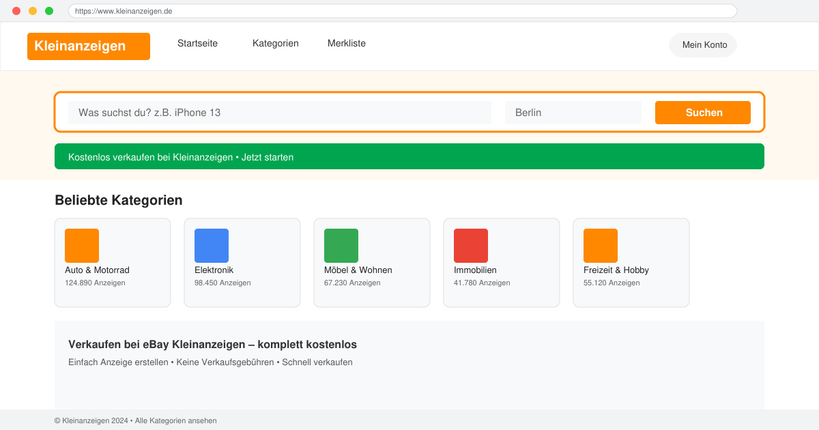The width and height of the screenshot is (819, 430).
Task: Click the Berlin location field
Action: pyautogui.click(x=573, y=113)
